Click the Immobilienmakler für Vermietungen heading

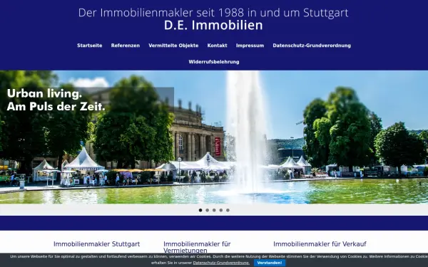pyautogui.click(x=197, y=247)
